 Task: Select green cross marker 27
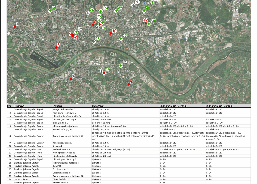point(116,11)
